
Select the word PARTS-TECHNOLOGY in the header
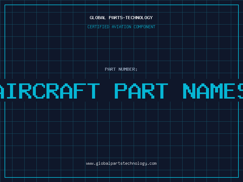131,18
